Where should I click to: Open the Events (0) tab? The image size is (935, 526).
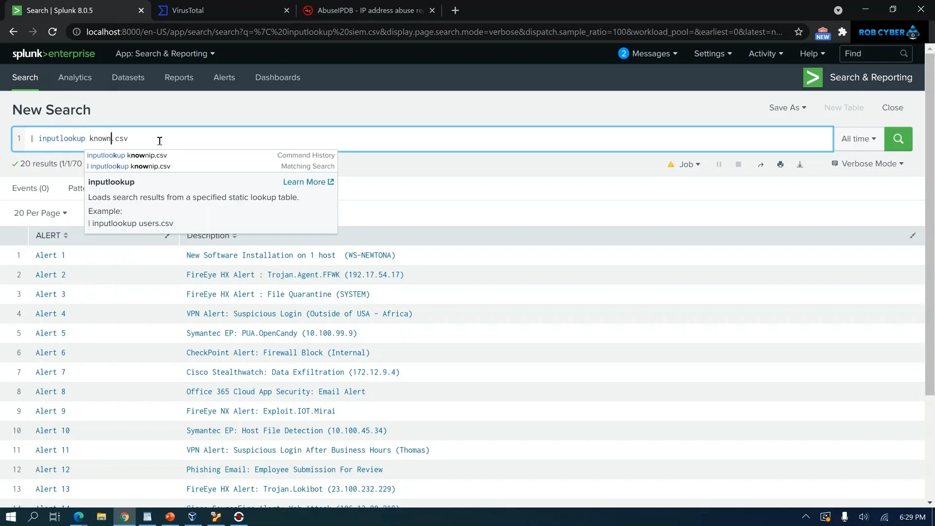[x=30, y=188]
